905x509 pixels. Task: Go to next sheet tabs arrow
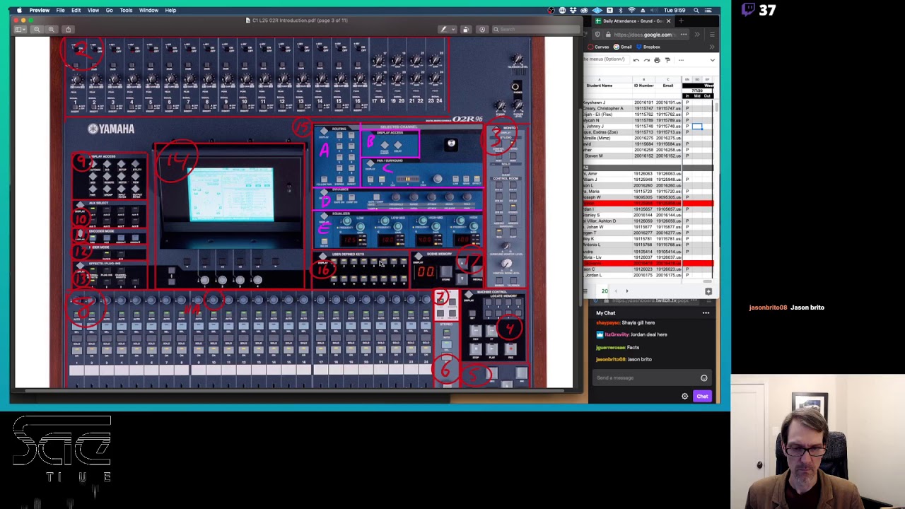[626, 291]
